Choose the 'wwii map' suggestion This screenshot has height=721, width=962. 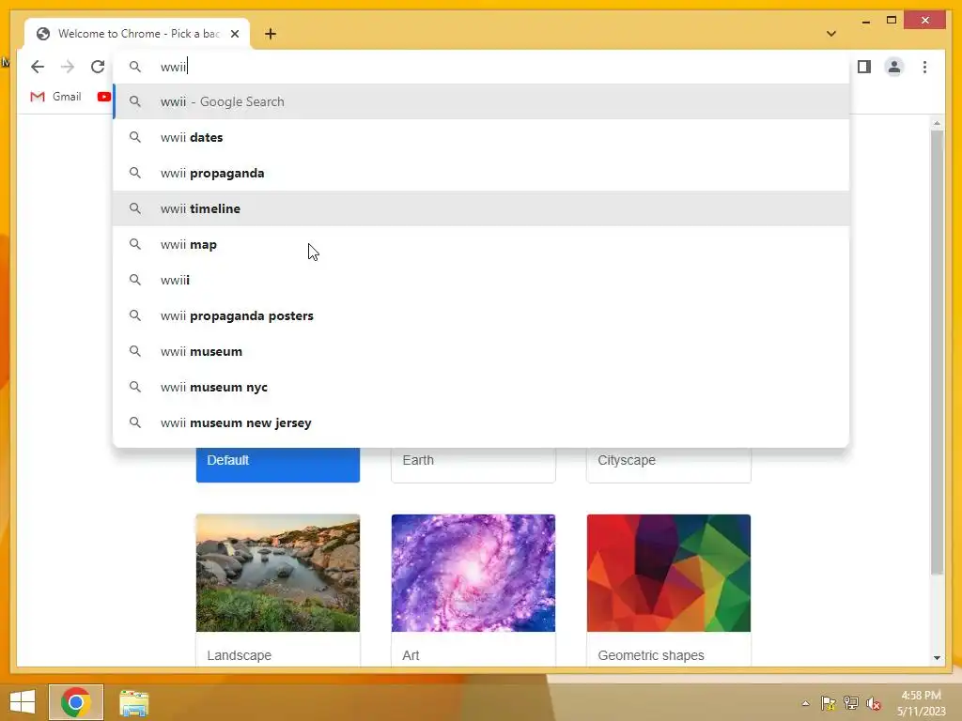pos(481,244)
